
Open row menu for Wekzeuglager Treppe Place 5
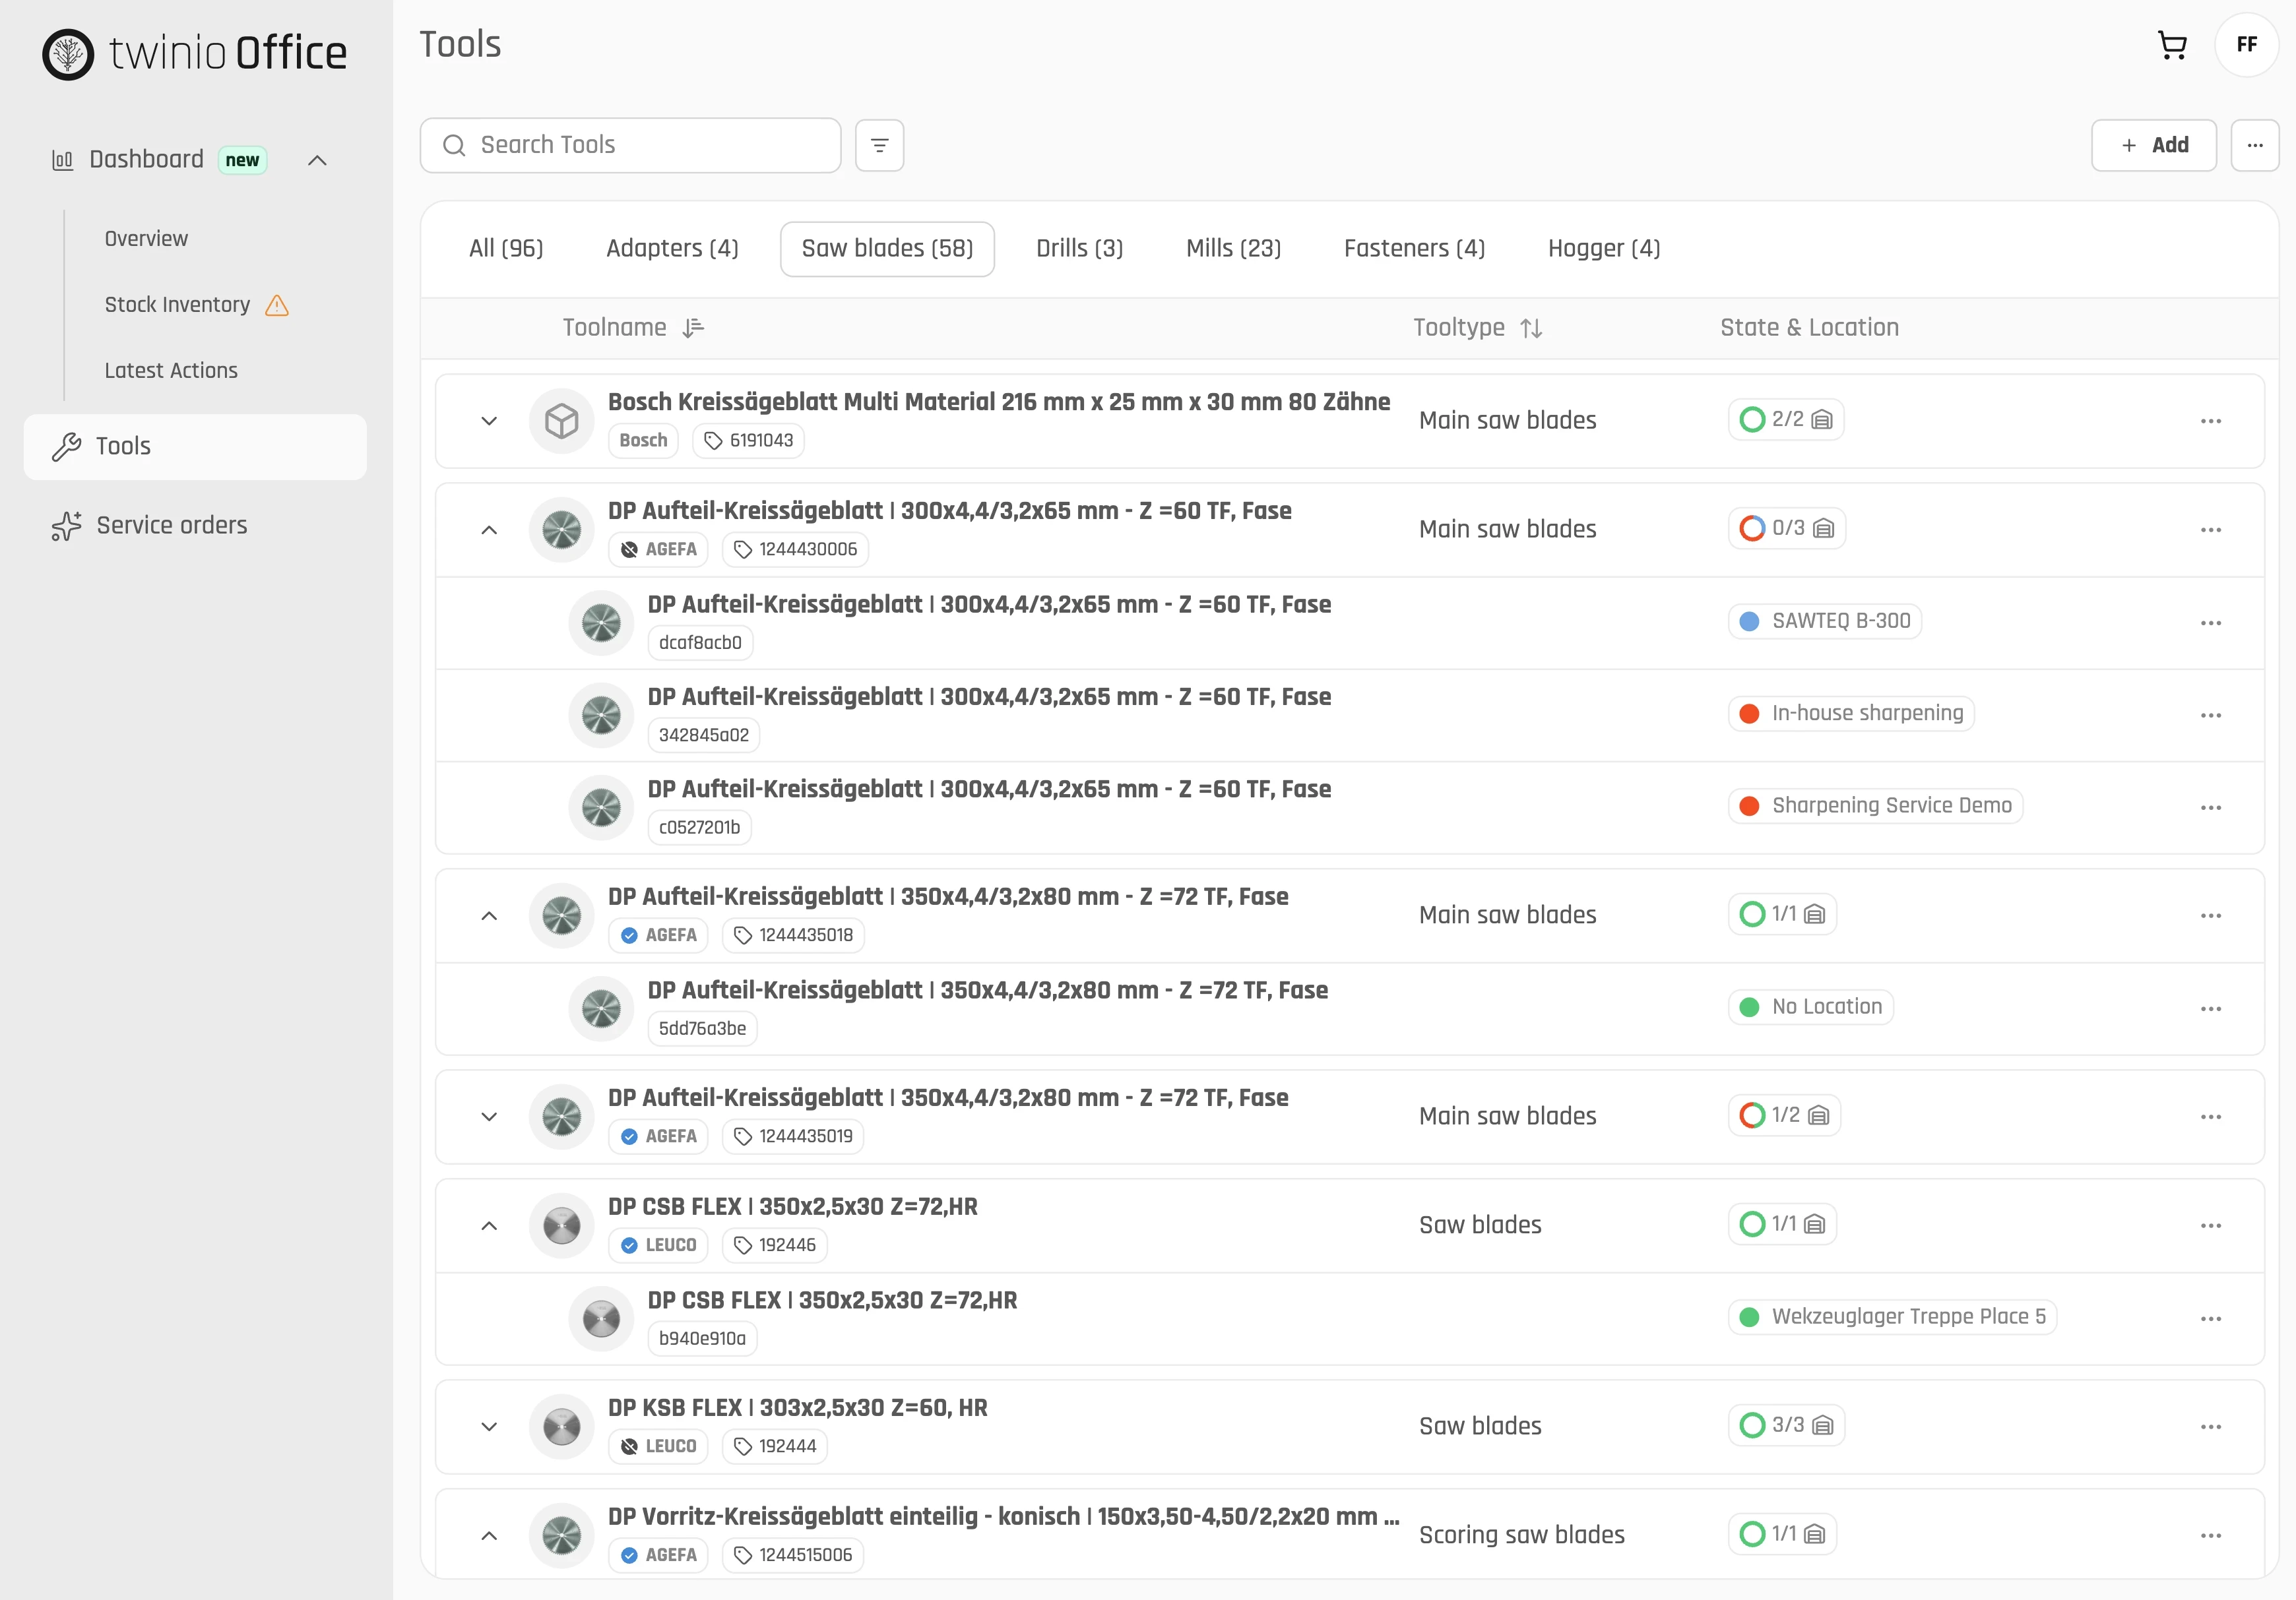(2210, 1318)
